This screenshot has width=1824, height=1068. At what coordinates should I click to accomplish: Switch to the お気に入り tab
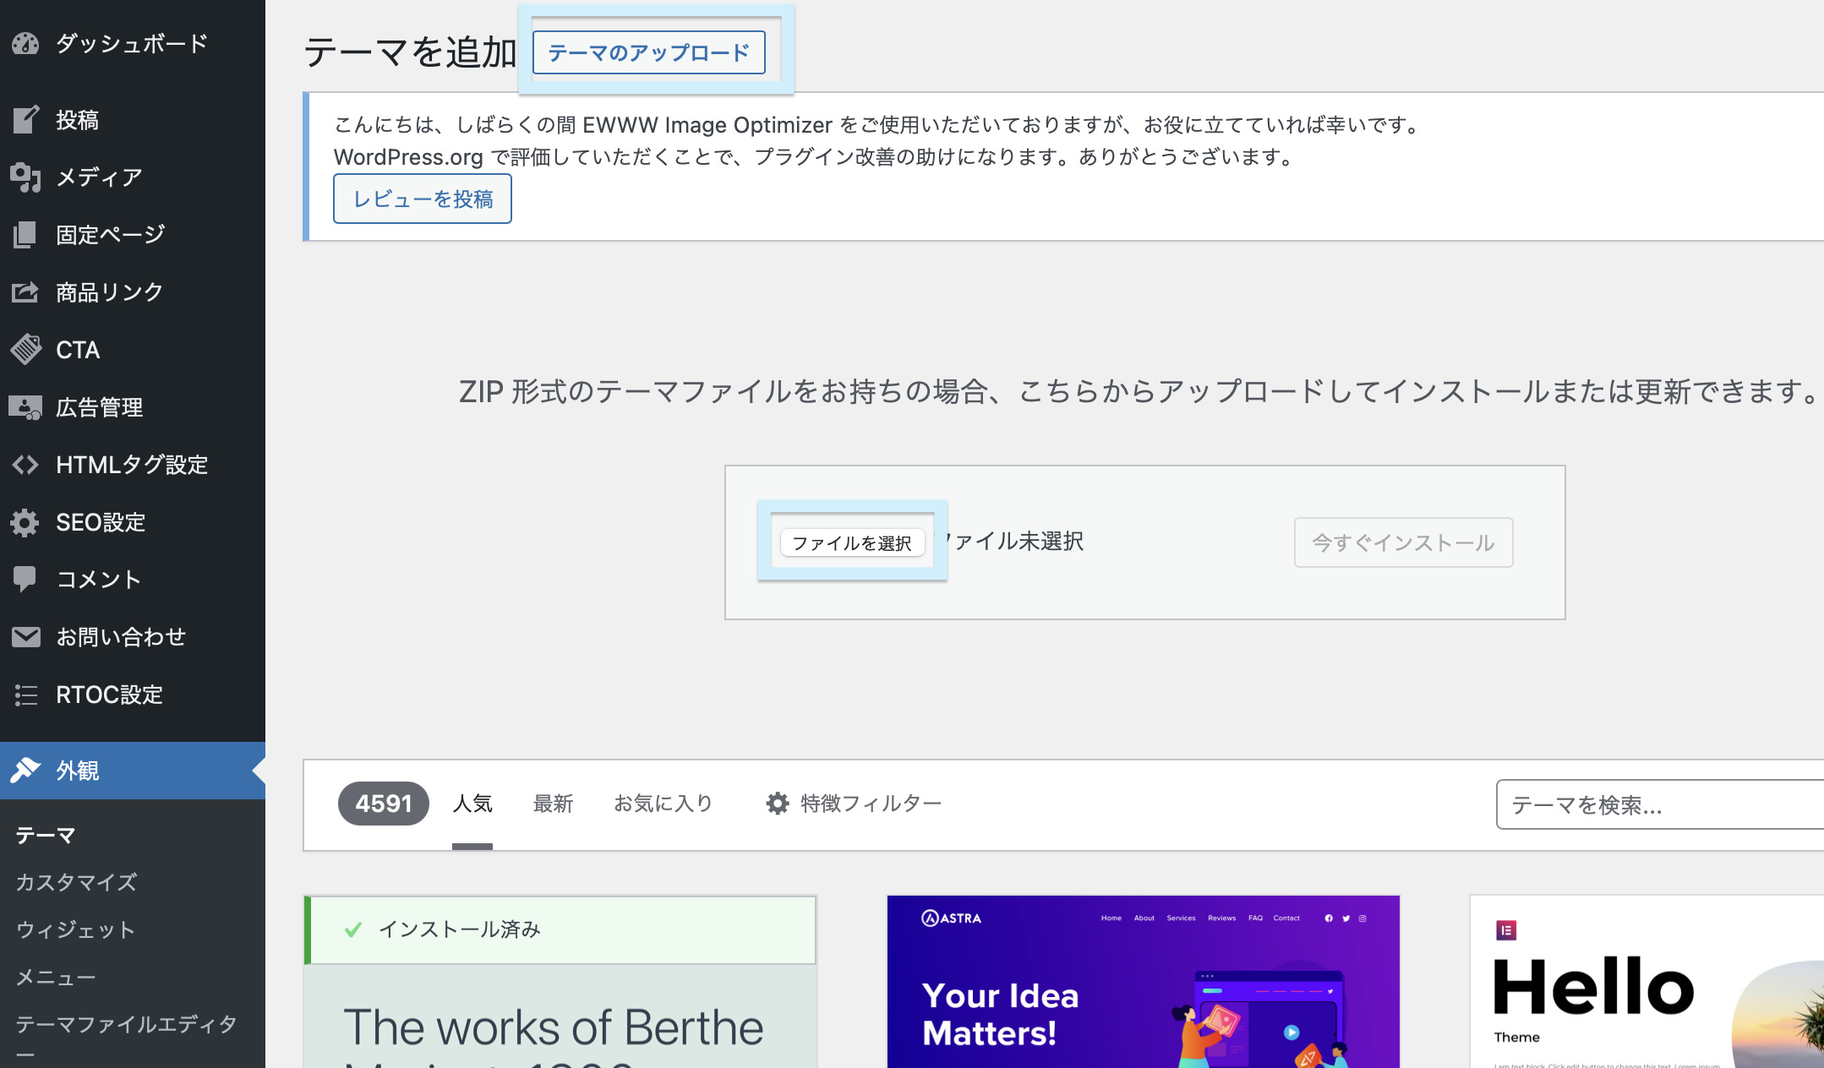click(x=664, y=804)
